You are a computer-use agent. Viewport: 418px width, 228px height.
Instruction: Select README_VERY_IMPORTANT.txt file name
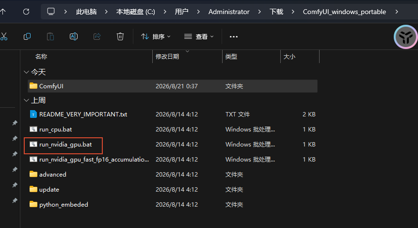(x=83, y=114)
